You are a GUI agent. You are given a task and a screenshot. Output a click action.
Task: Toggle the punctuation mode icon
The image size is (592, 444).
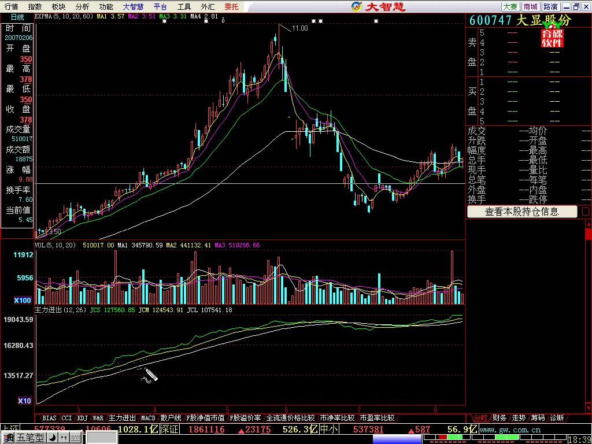(63, 438)
